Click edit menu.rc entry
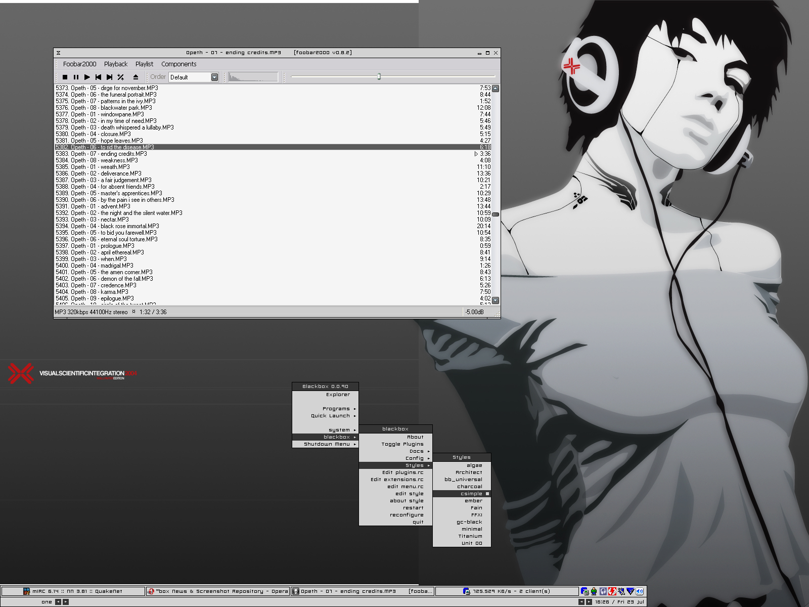Image resolution: width=809 pixels, height=607 pixels. (x=395, y=487)
